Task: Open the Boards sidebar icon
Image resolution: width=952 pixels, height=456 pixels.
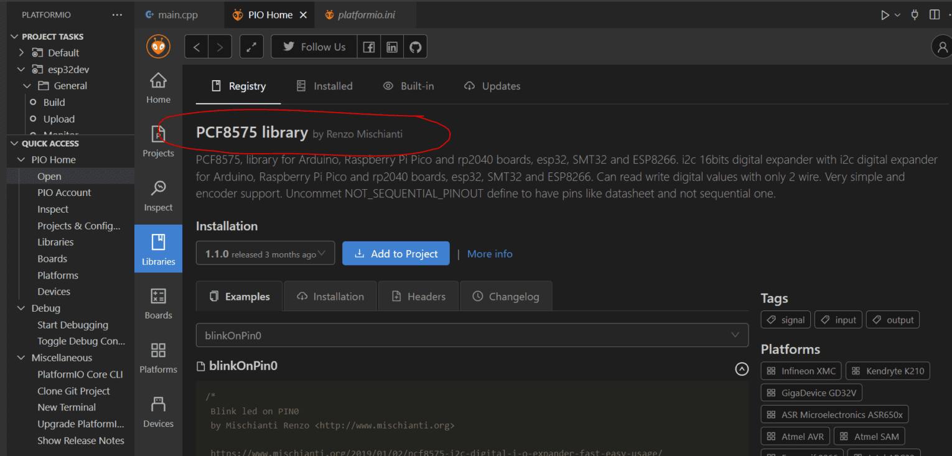Action: (158, 302)
